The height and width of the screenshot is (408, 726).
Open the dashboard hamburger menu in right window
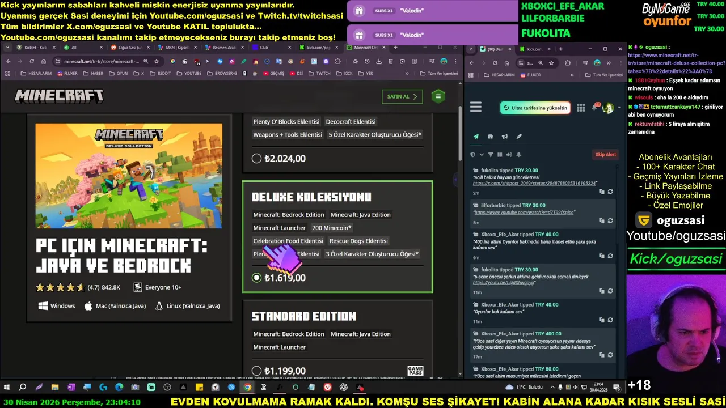476,107
